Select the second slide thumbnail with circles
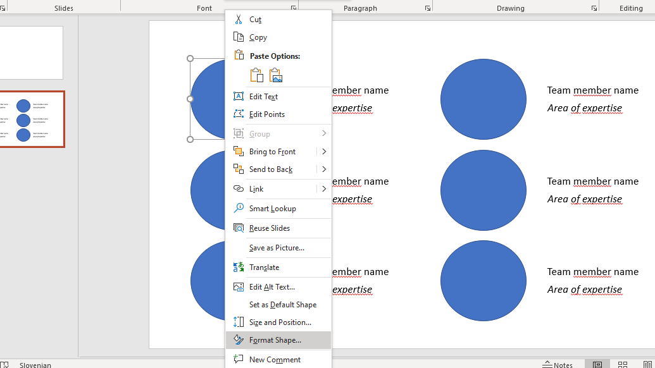 pos(32,120)
